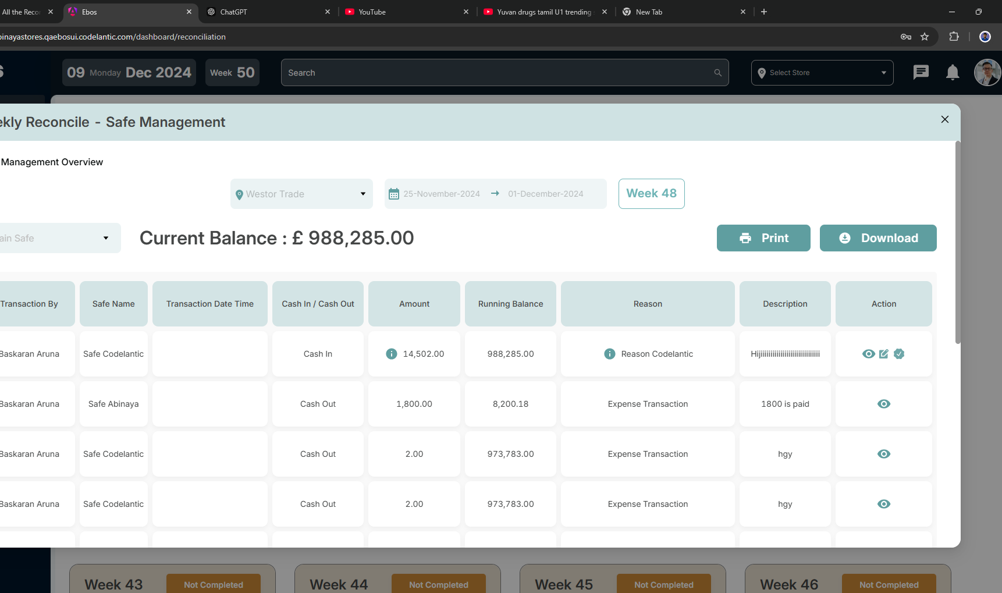This screenshot has width=1002, height=593.
Task: Click Week 46 Not Completed badge
Action: coord(889,584)
